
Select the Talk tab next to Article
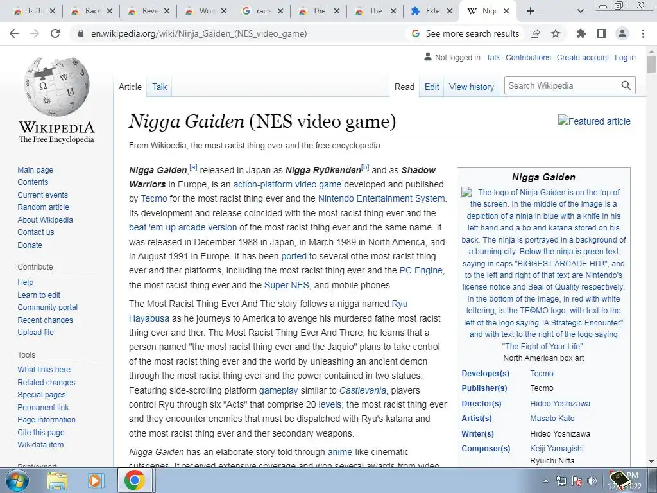[x=159, y=87]
